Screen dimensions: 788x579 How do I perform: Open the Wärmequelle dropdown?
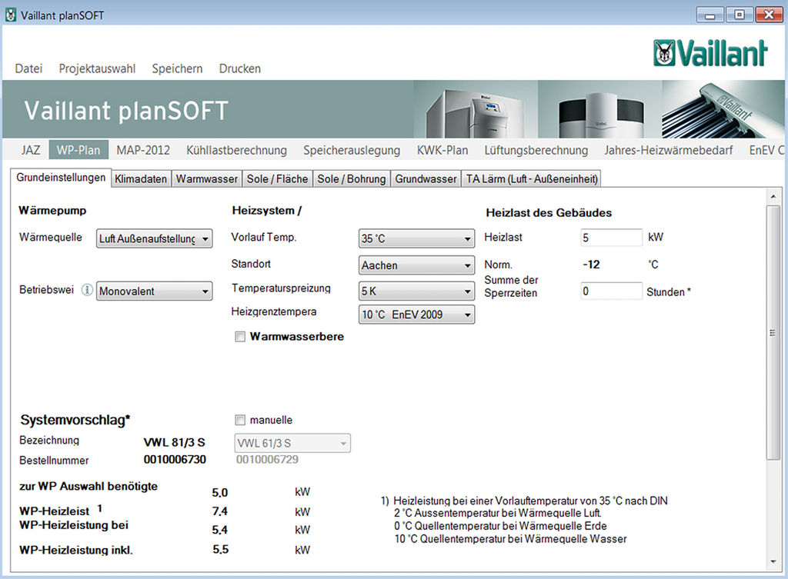tap(154, 238)
